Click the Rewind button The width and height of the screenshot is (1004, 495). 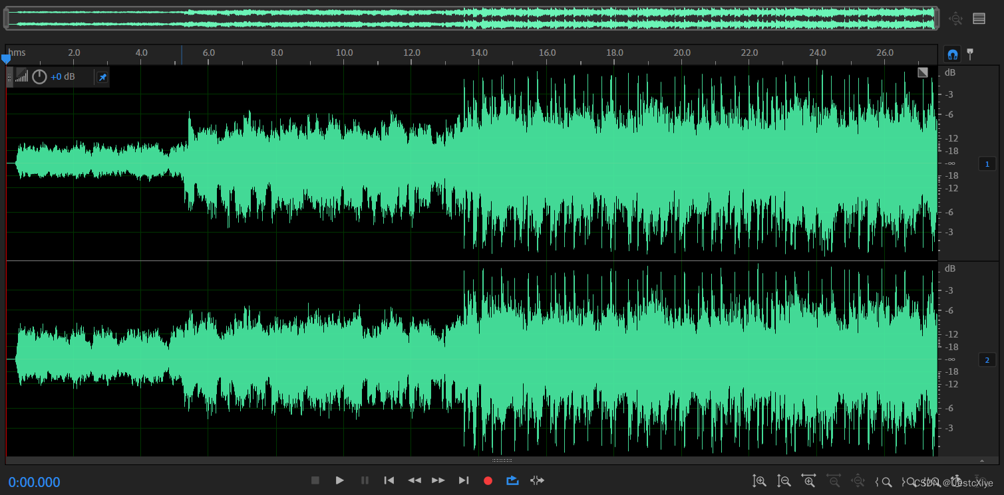[x=415, y=480]
